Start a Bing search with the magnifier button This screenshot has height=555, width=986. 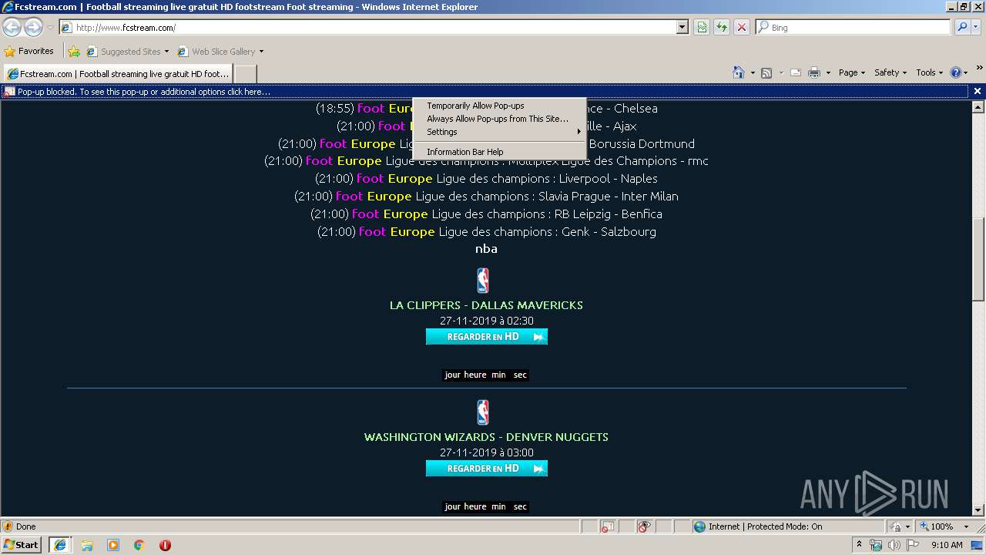(961, 27)
